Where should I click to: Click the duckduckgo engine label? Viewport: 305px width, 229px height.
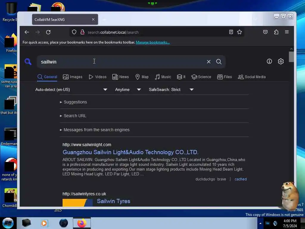click(205, 179)
